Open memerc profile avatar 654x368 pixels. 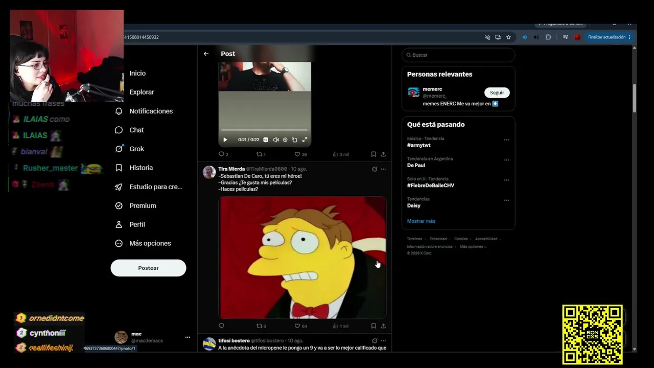(x=413, y=92)
